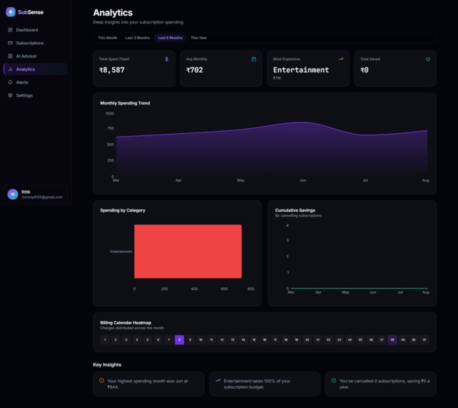
Task: Click the SubSense lightning bolt logo
Action: pos(11,12)
